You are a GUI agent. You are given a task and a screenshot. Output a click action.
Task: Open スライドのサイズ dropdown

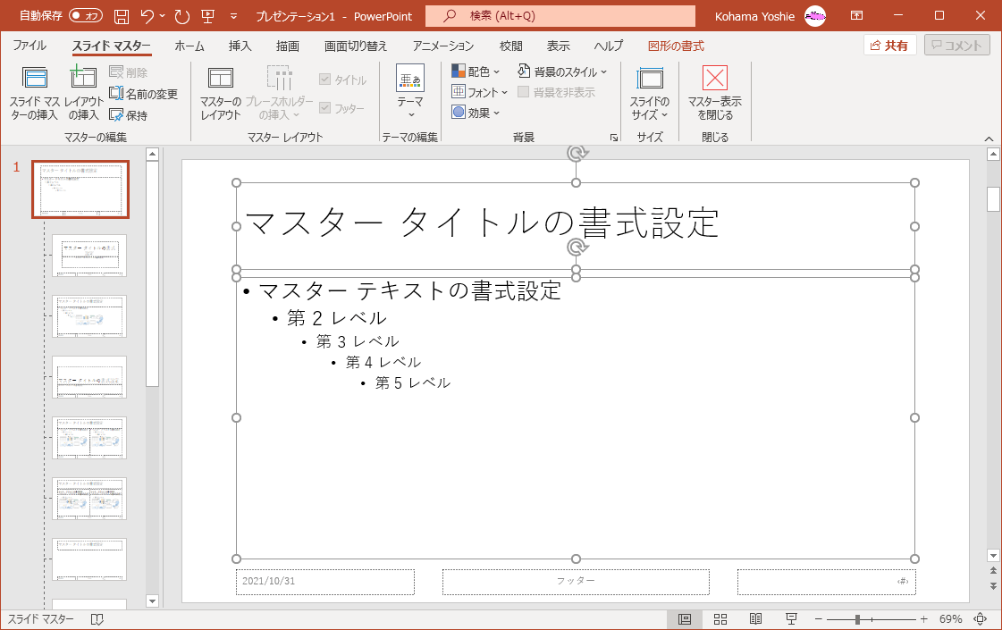[x=650, y=93]
